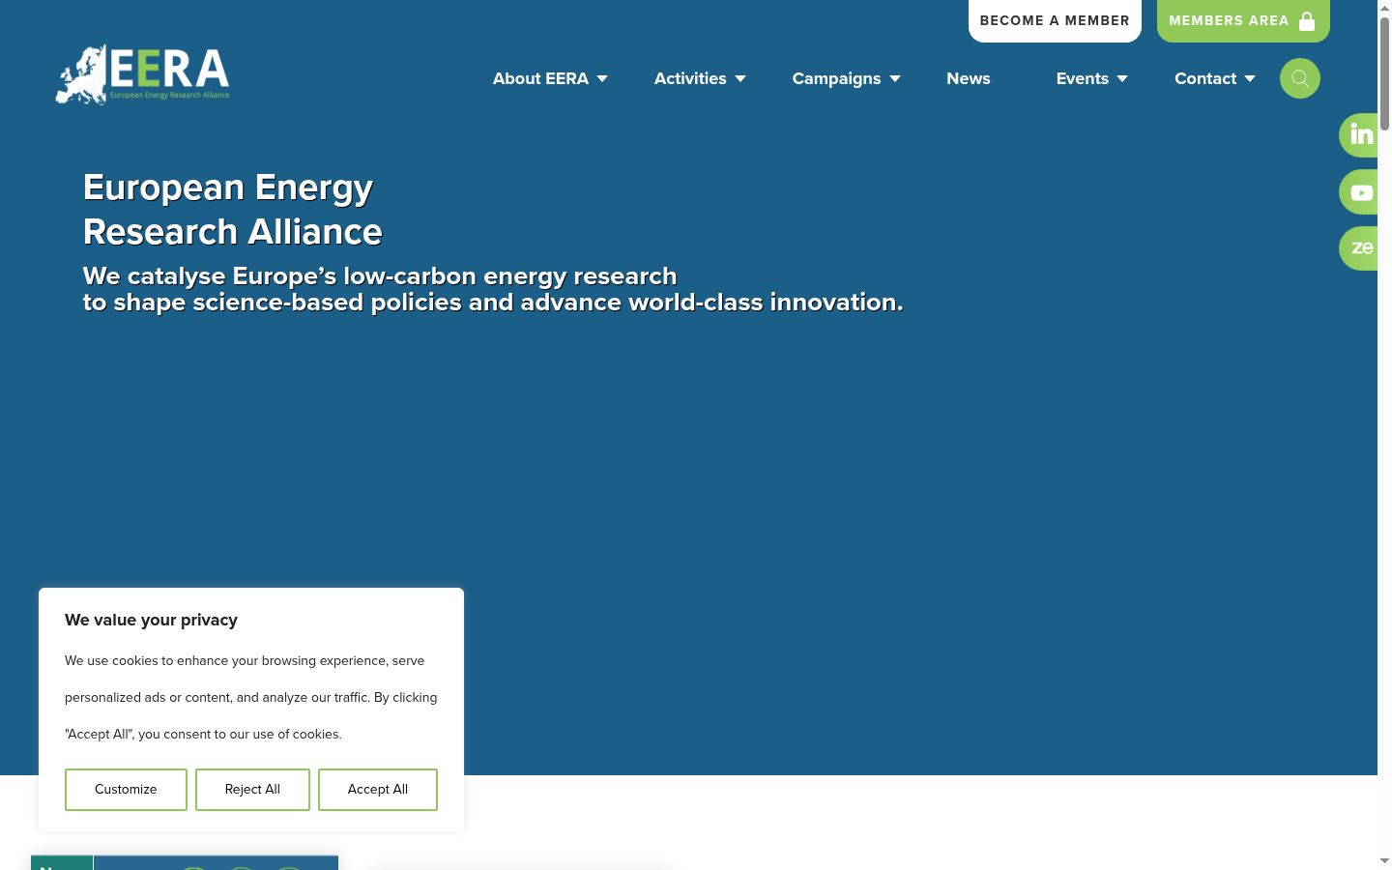1392x870 pixels.
Task: Expand the Campaigns dropdown arrow
Action: [895, 79]
